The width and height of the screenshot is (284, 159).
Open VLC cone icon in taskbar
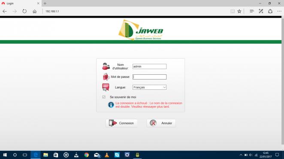click(x=107, y=155)
